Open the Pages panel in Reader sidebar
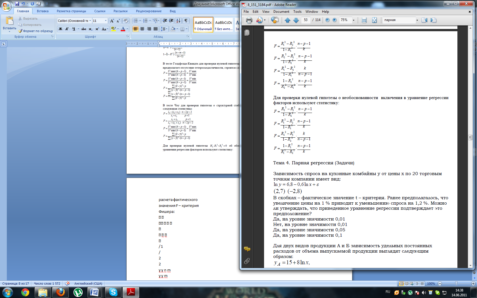This screenshot has width=477, height=298. (x=247, y=33)
